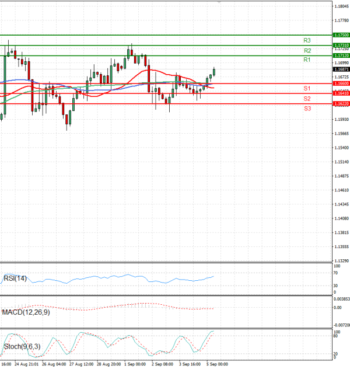Viewport: 350px width, 369px height.
Task: Select the MACD(12,26,9) indicator label
Action: pos(25,312)
